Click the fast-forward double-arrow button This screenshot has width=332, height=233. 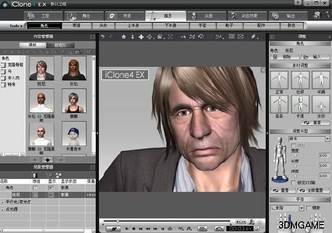[155, 229]
